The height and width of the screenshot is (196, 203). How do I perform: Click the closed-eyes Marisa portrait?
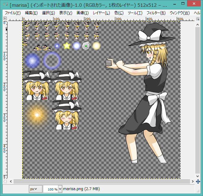[67, 115]
